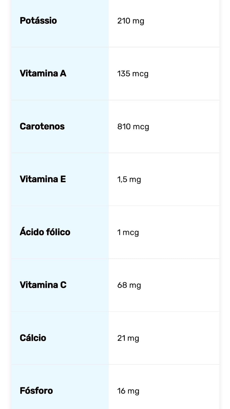Select the 210 mg potassium value

(x=131, y=21)
